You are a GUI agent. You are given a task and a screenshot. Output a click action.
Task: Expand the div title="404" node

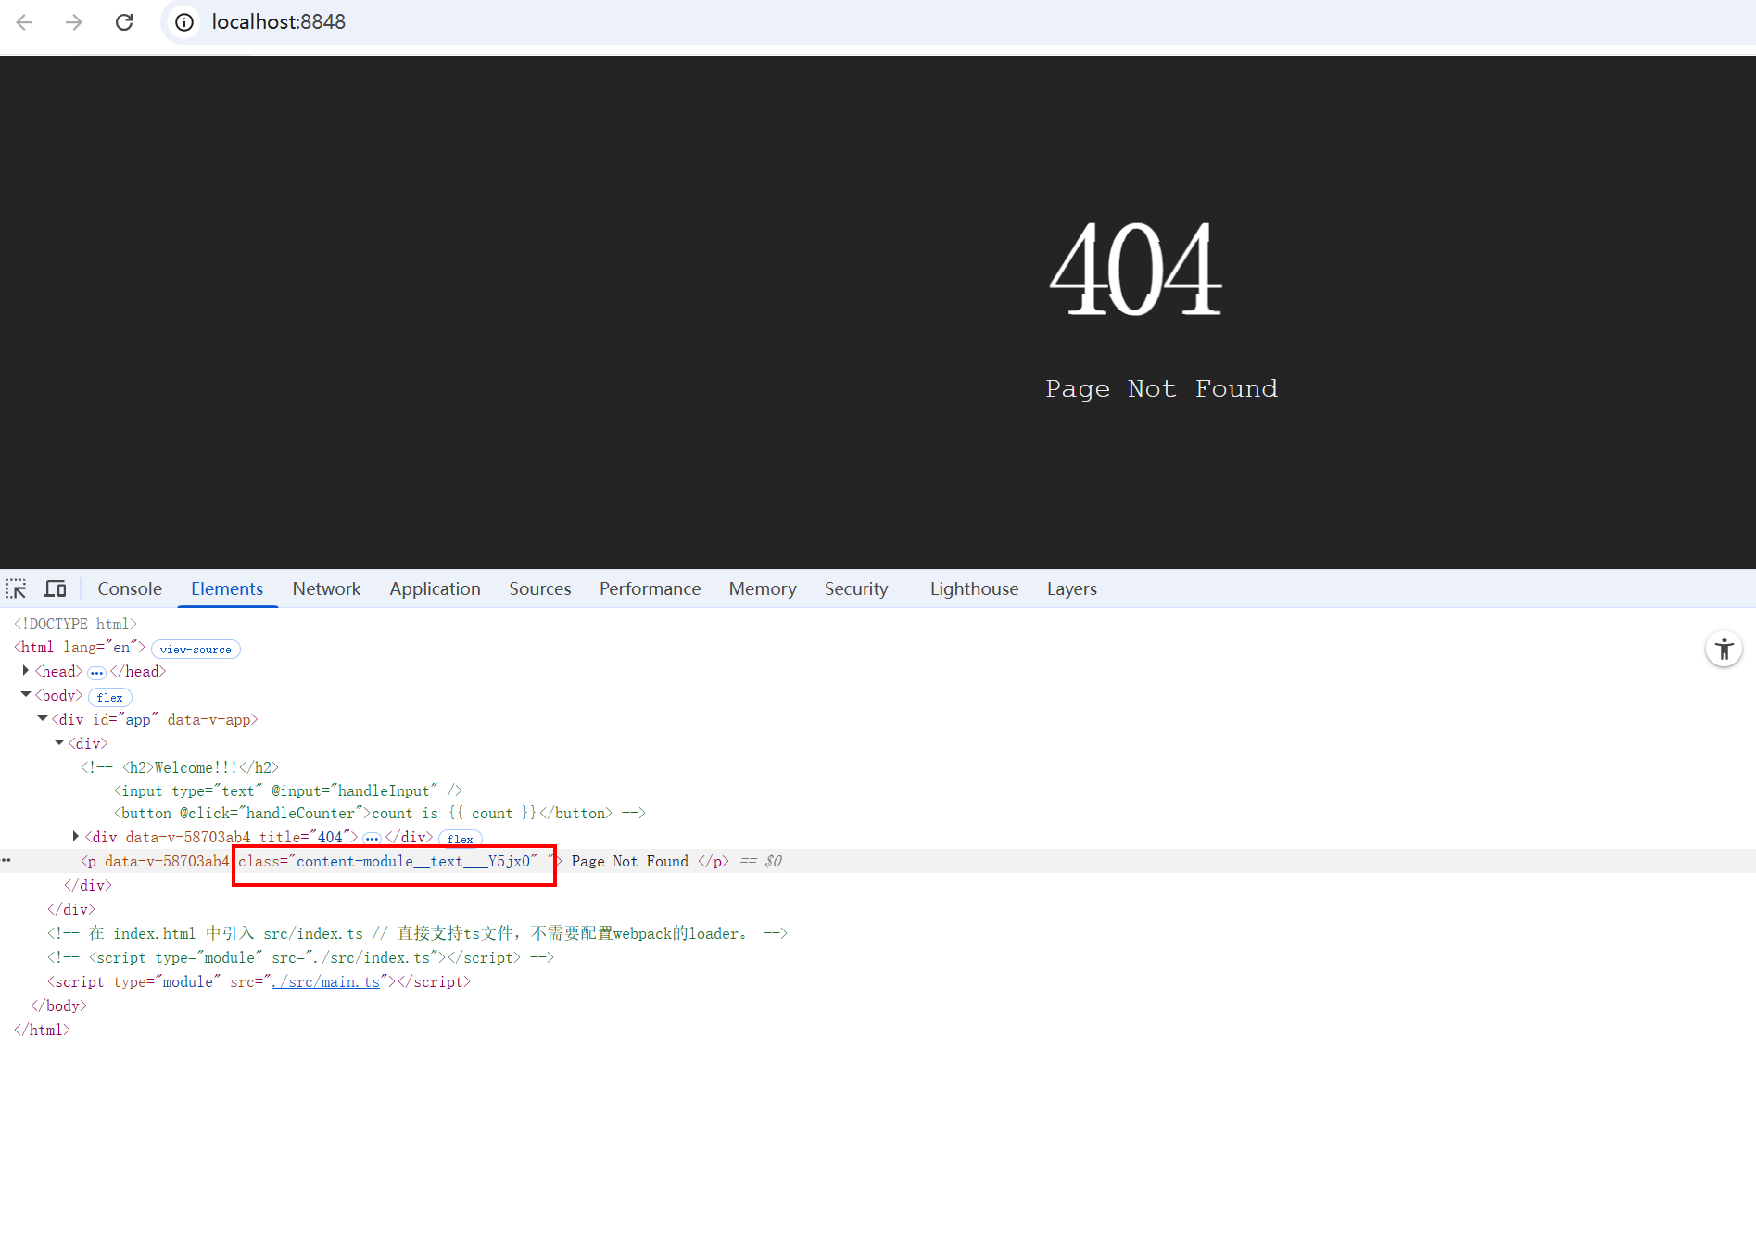pyautogui.click(x=76, y=836)
